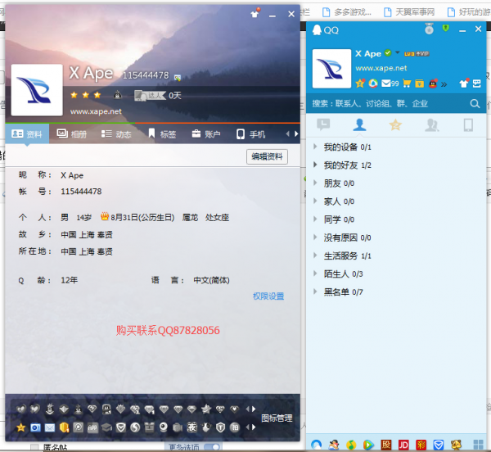Switch to the 动态 feed tab
The width and height of the screenshot is (491, 452).
tap(116, 134)
